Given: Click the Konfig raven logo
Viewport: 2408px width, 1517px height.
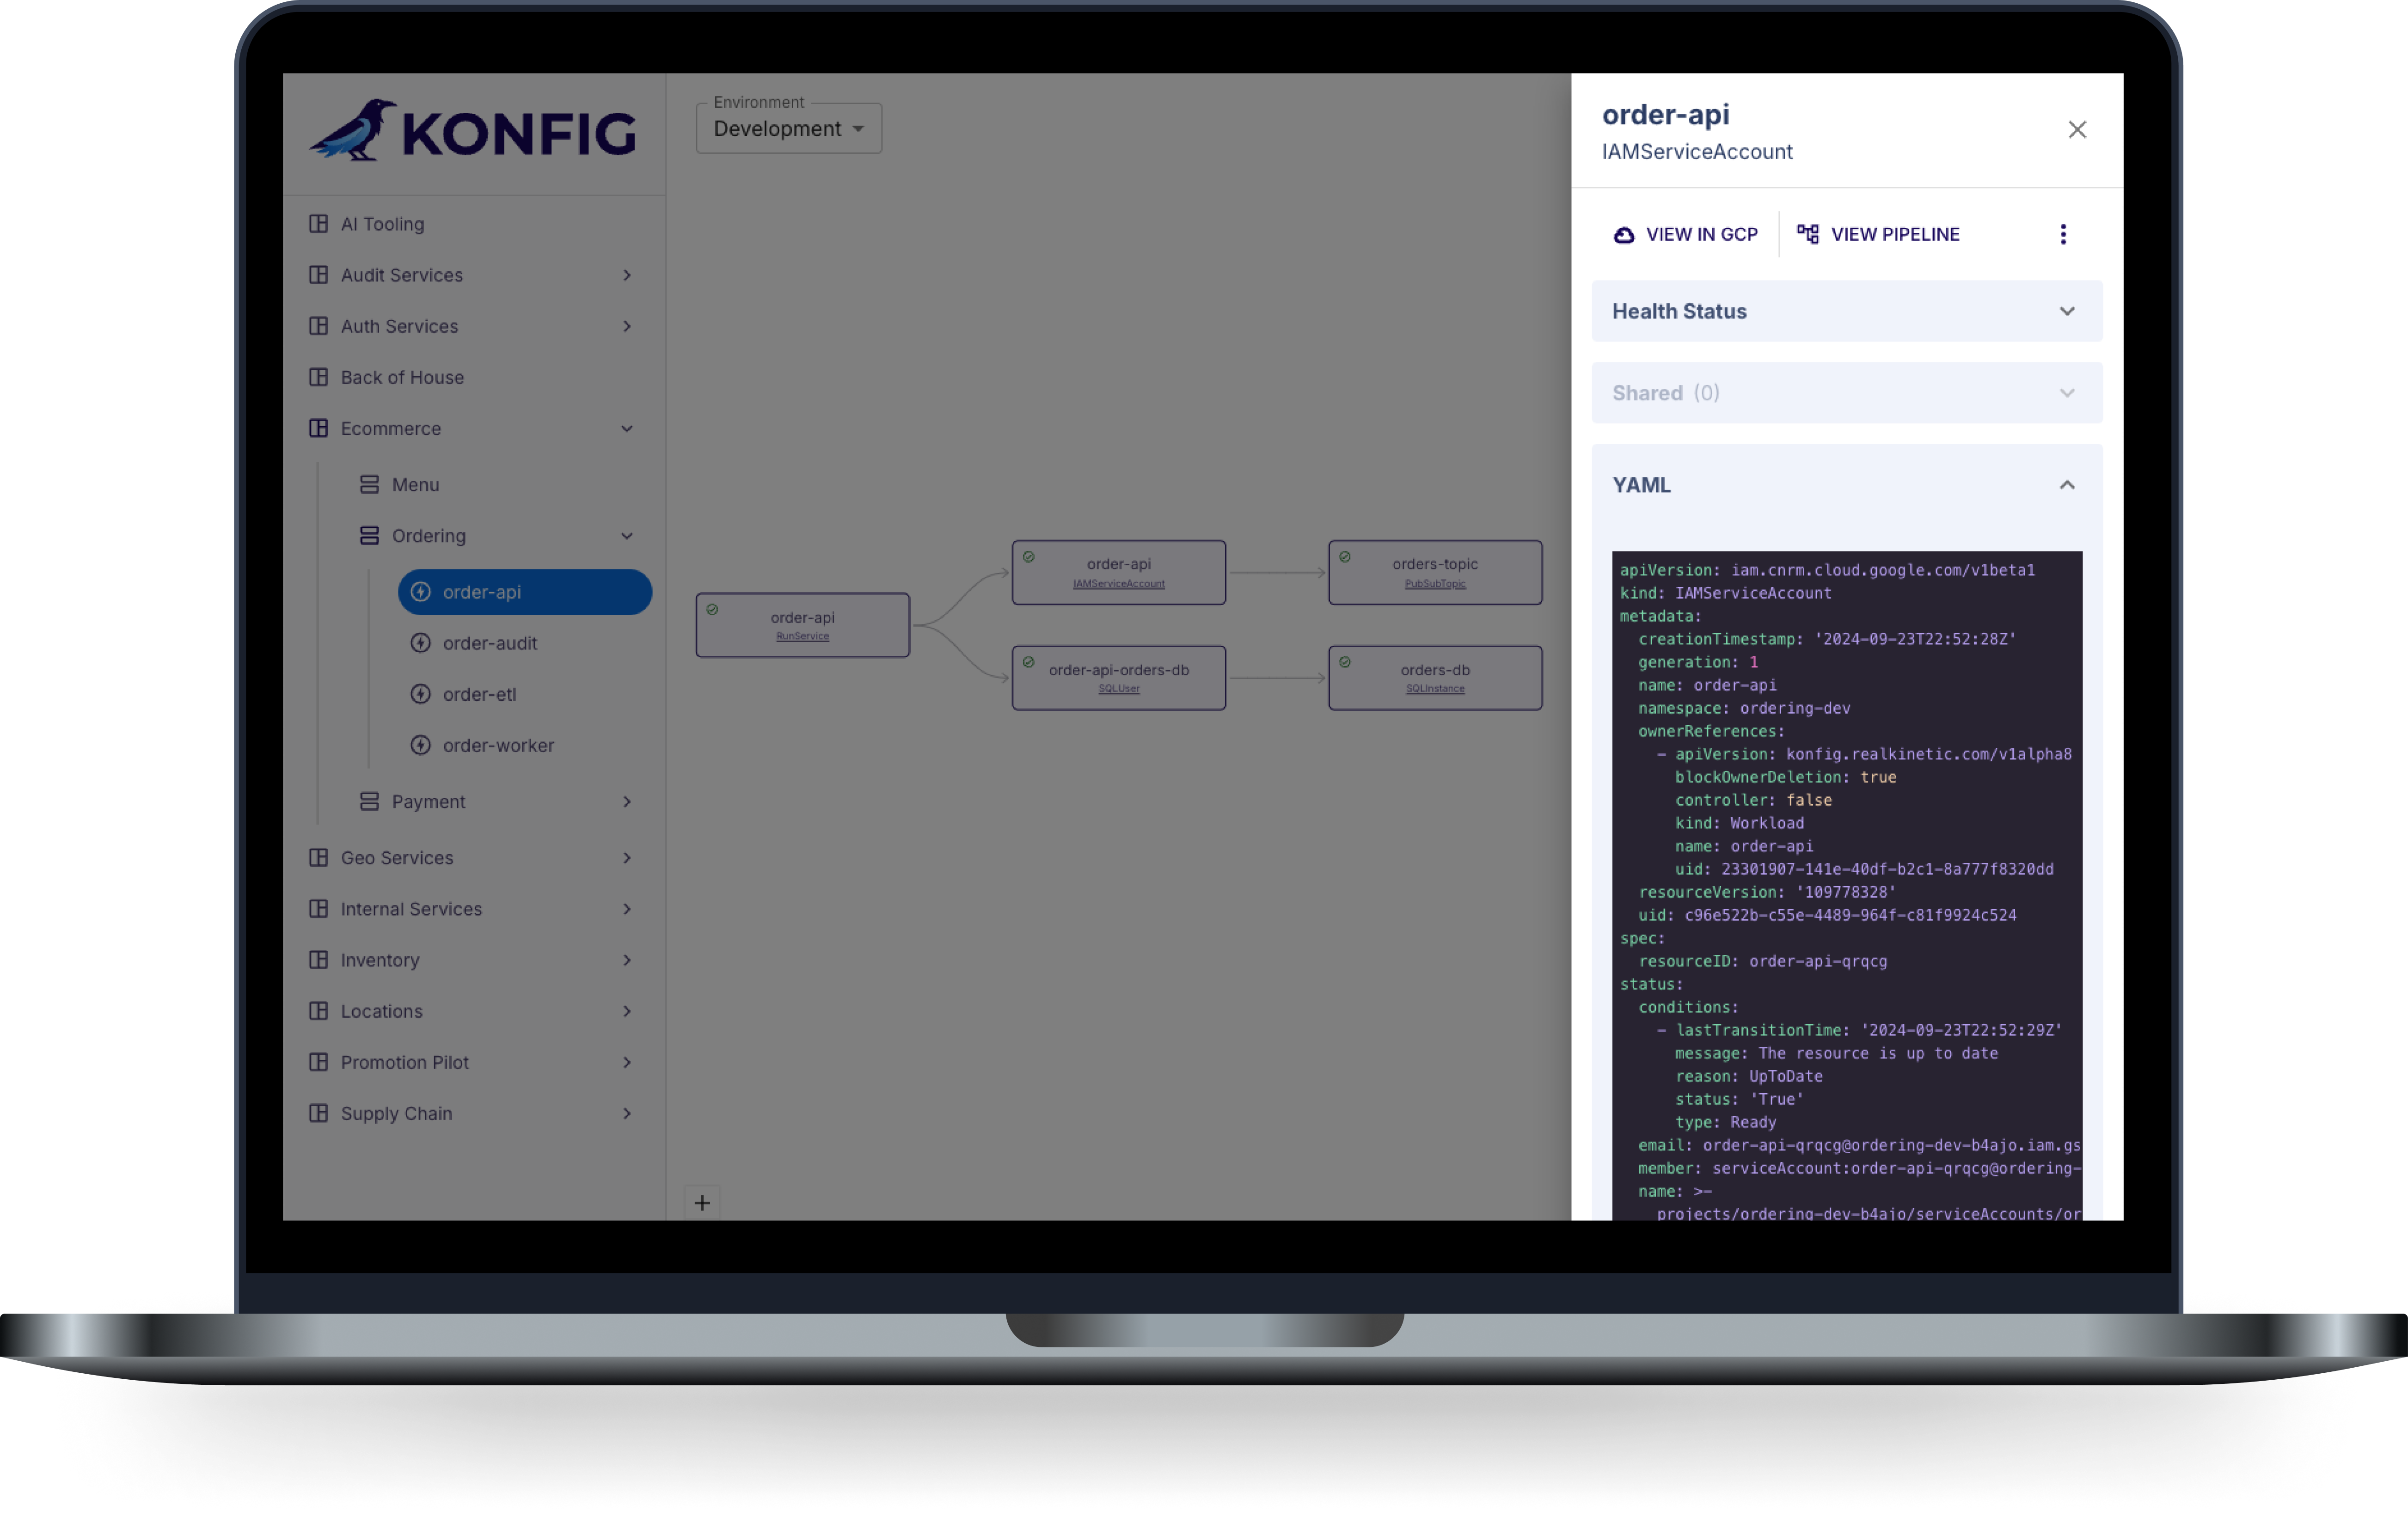Looking at the screenshot, I should pyautogui.click(x=473, y=131).
